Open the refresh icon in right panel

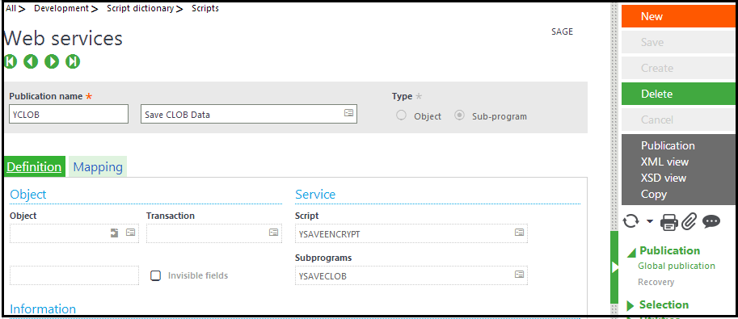click(630, 221)
